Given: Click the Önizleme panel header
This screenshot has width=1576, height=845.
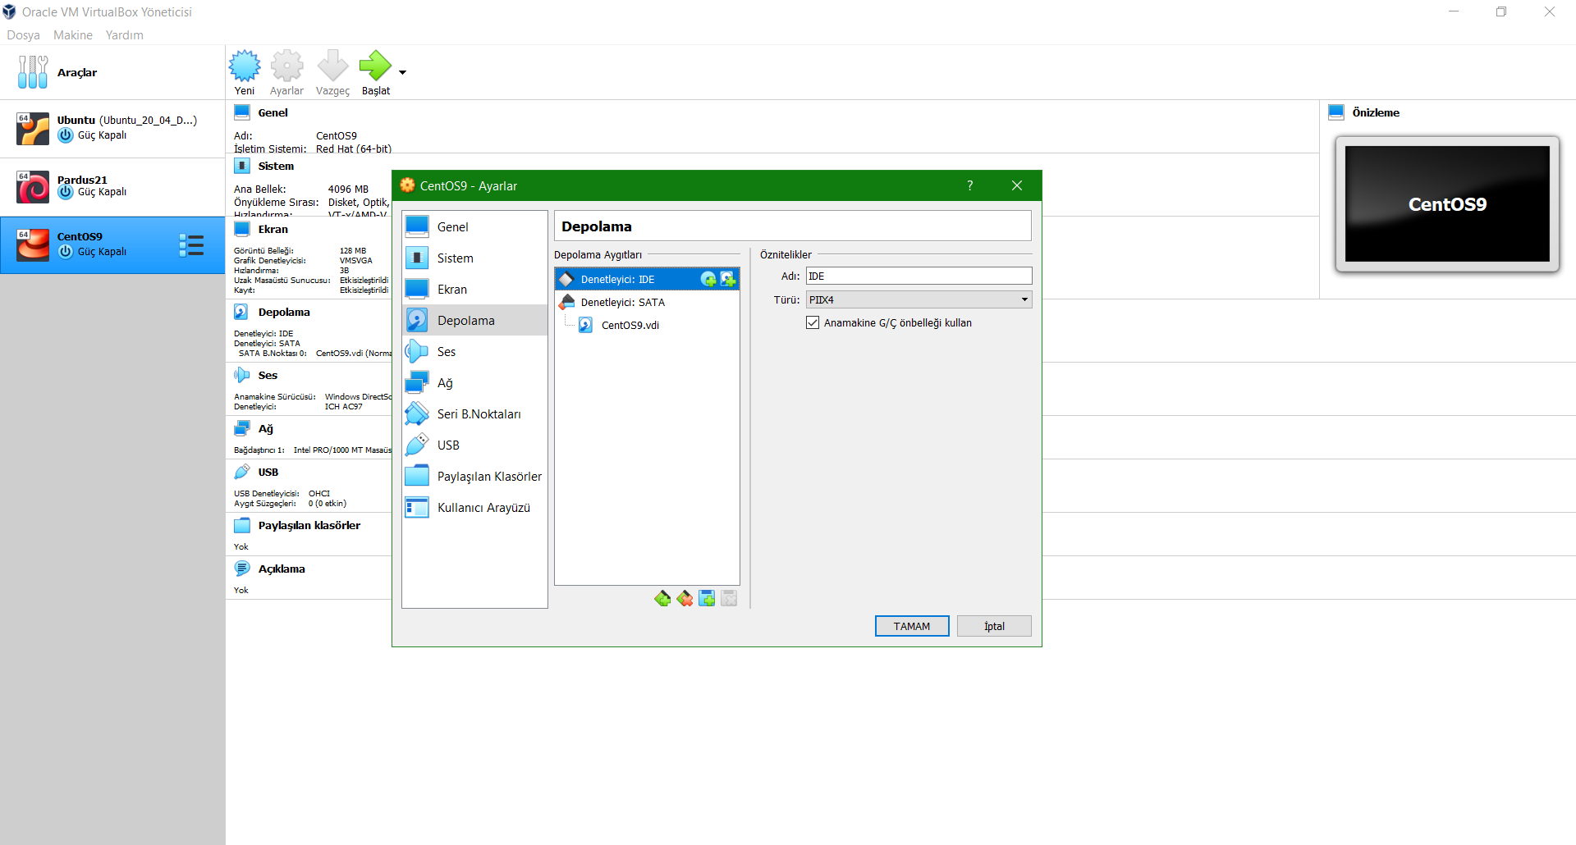Looking at the screenshot, I should click(1376, 113).
